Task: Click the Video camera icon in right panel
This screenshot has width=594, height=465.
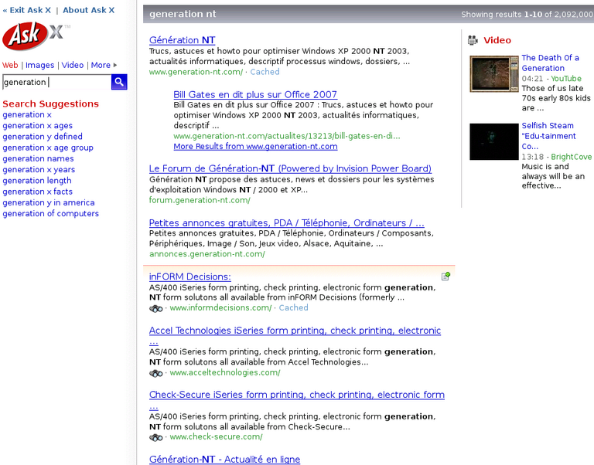Action: [x=473, y=40]
